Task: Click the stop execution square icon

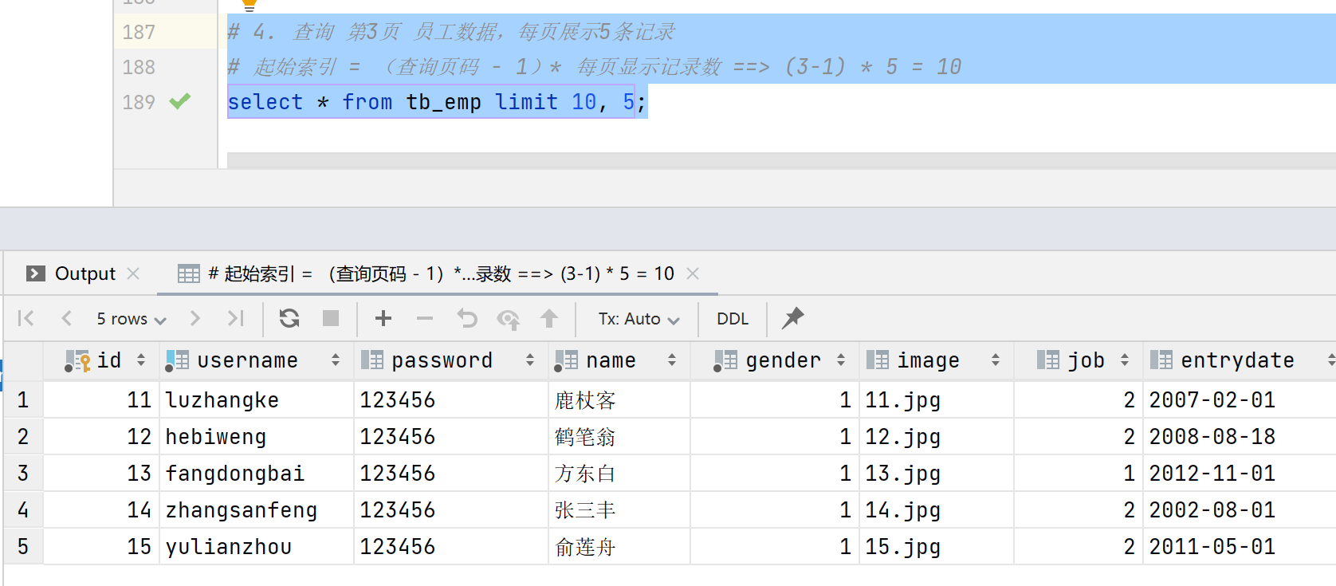Action: 331,319
